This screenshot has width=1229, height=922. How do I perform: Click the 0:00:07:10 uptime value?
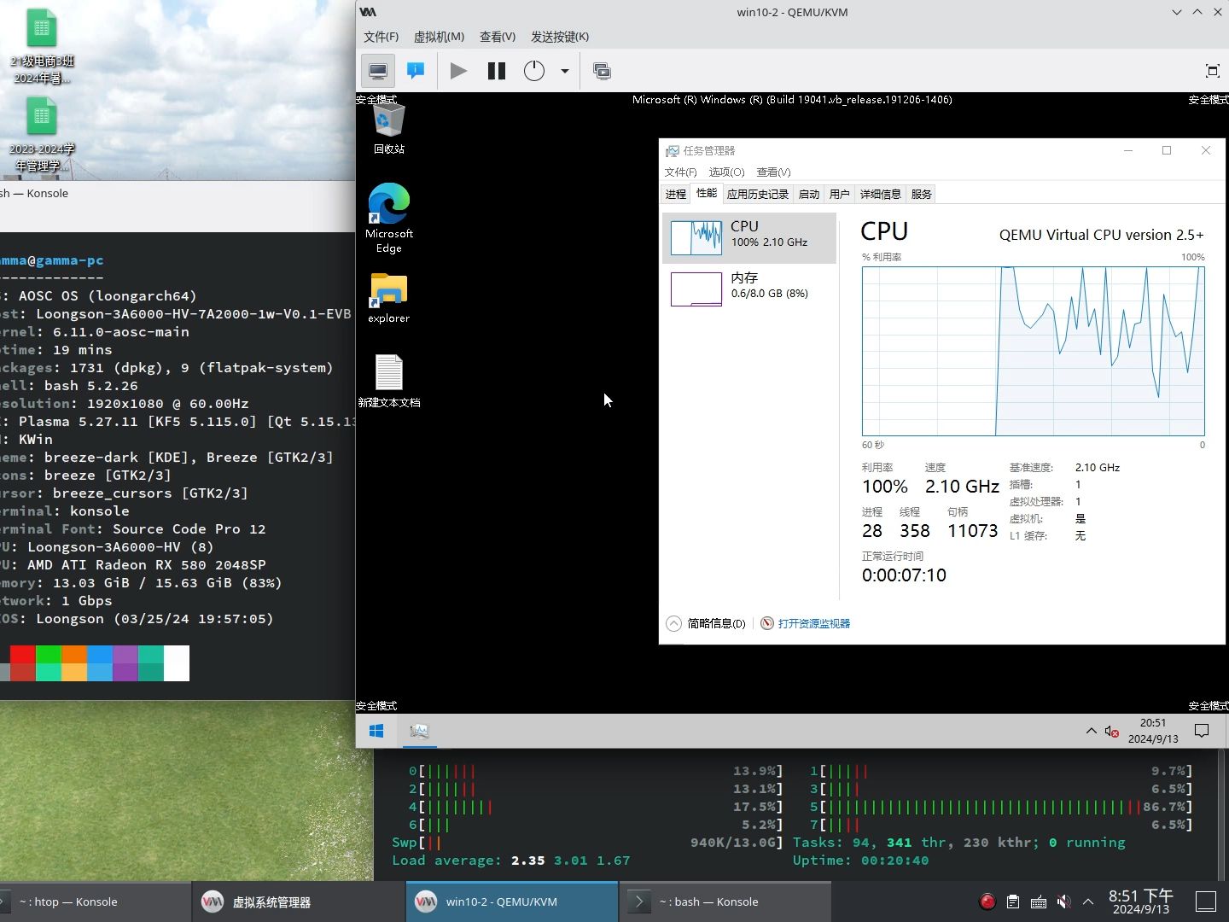[x=904, y=575]
